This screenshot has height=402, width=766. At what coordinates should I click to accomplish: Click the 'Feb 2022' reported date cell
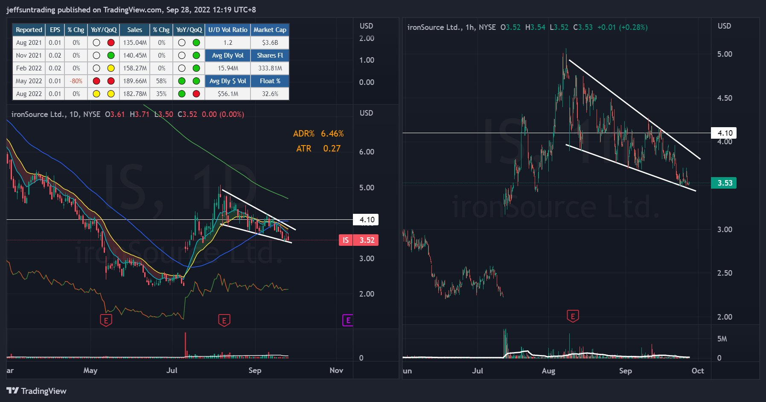point(29,68)
